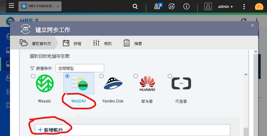Viewport: 267px width, 136px height.
Task: Click the WebDAV label text
Action: click(x=79, y=101)
